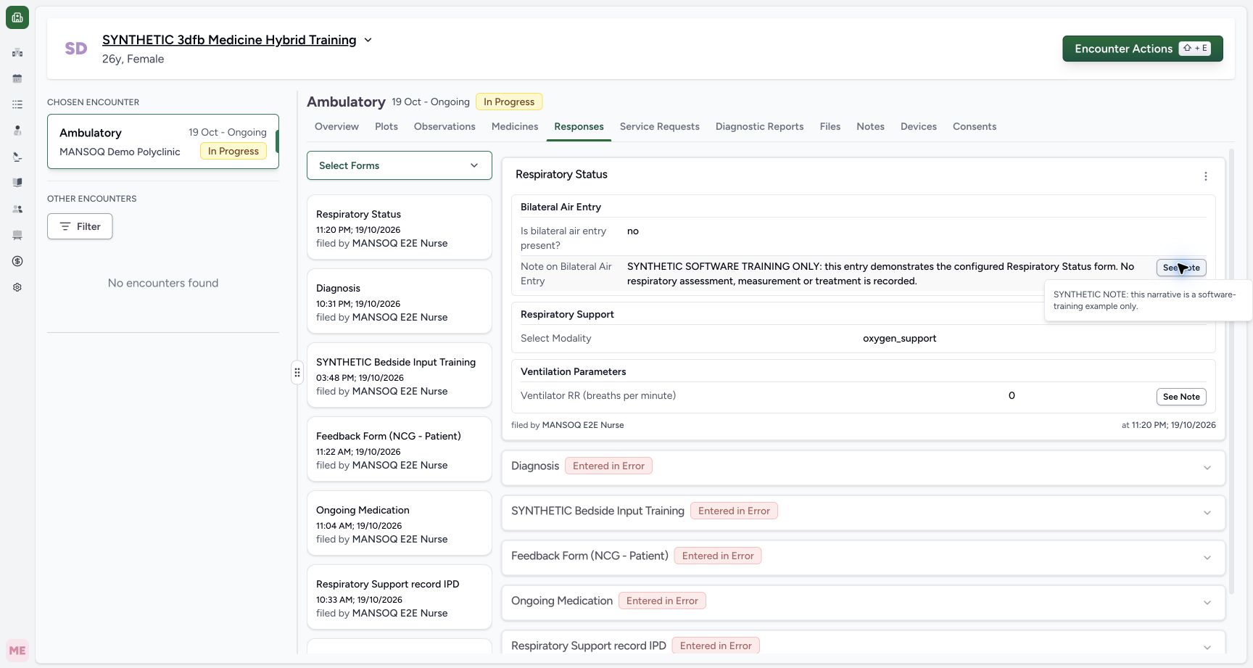
Task: Click the SD patient avatar
Action: (x=76, y=49)
